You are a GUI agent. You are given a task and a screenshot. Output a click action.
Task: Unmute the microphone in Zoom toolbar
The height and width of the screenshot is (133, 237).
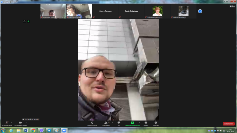(7, 124)
